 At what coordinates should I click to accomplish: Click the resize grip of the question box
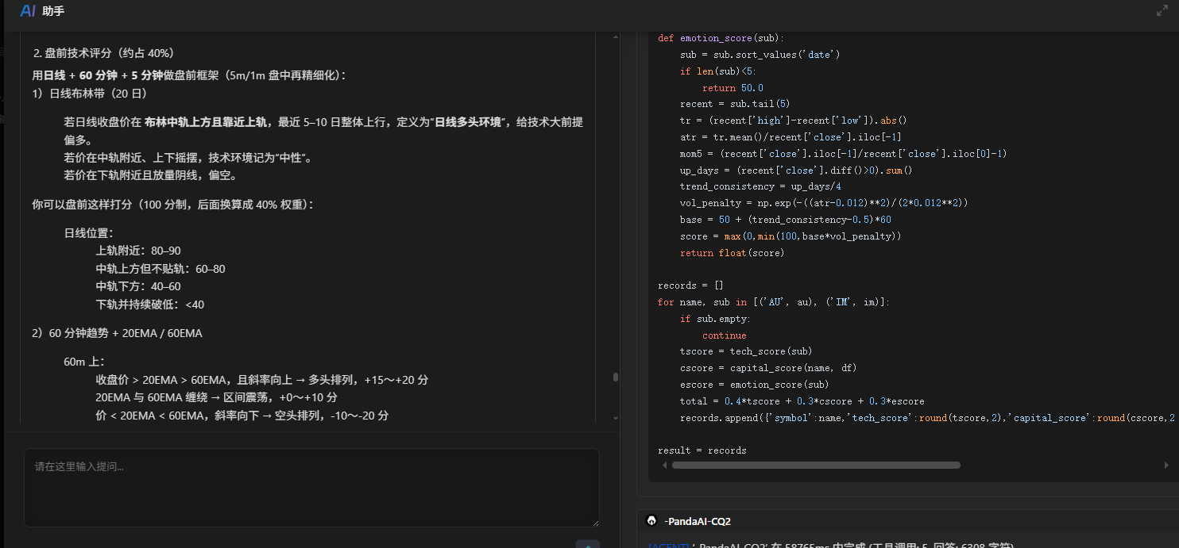tap(594, 523)
